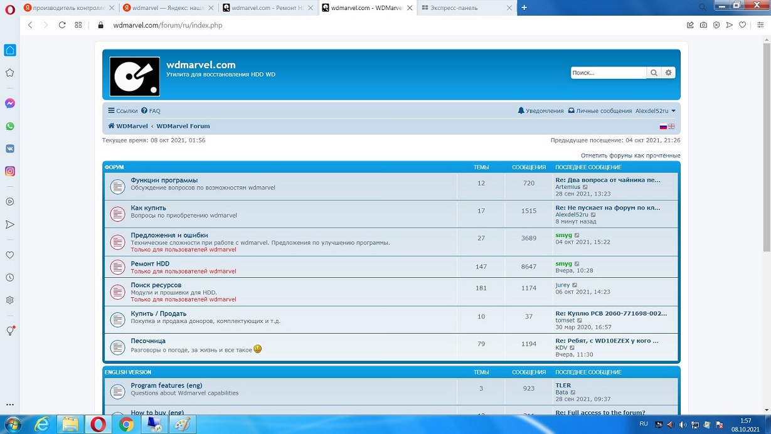Open Program features (eng) forum
The width and height of the screenshot is (771, 434).
(x=166, y=385)
